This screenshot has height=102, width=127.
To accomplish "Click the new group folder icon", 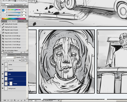I will point(18,100).
